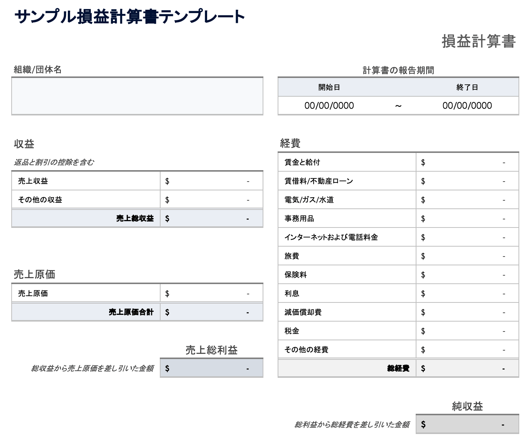This screenshot has height=443, width=529.
Task: Select the その他の経費 label cell
Action: (x=347, y=350)
